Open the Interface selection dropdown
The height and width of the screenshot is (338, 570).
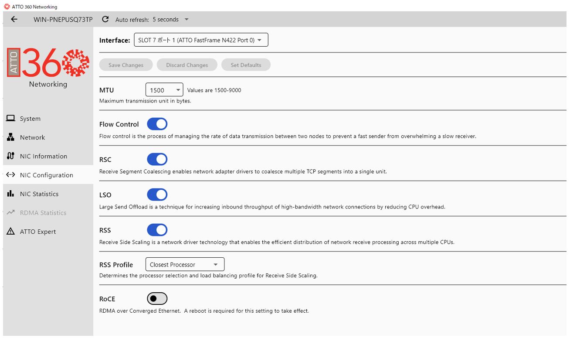point(201,40)
